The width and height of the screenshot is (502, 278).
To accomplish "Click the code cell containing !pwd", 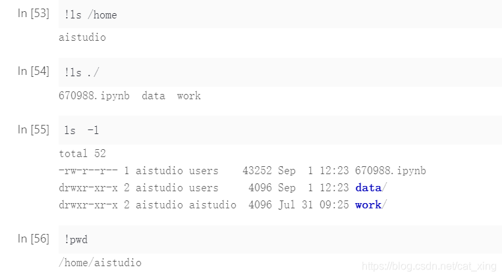I will [280, 239].
